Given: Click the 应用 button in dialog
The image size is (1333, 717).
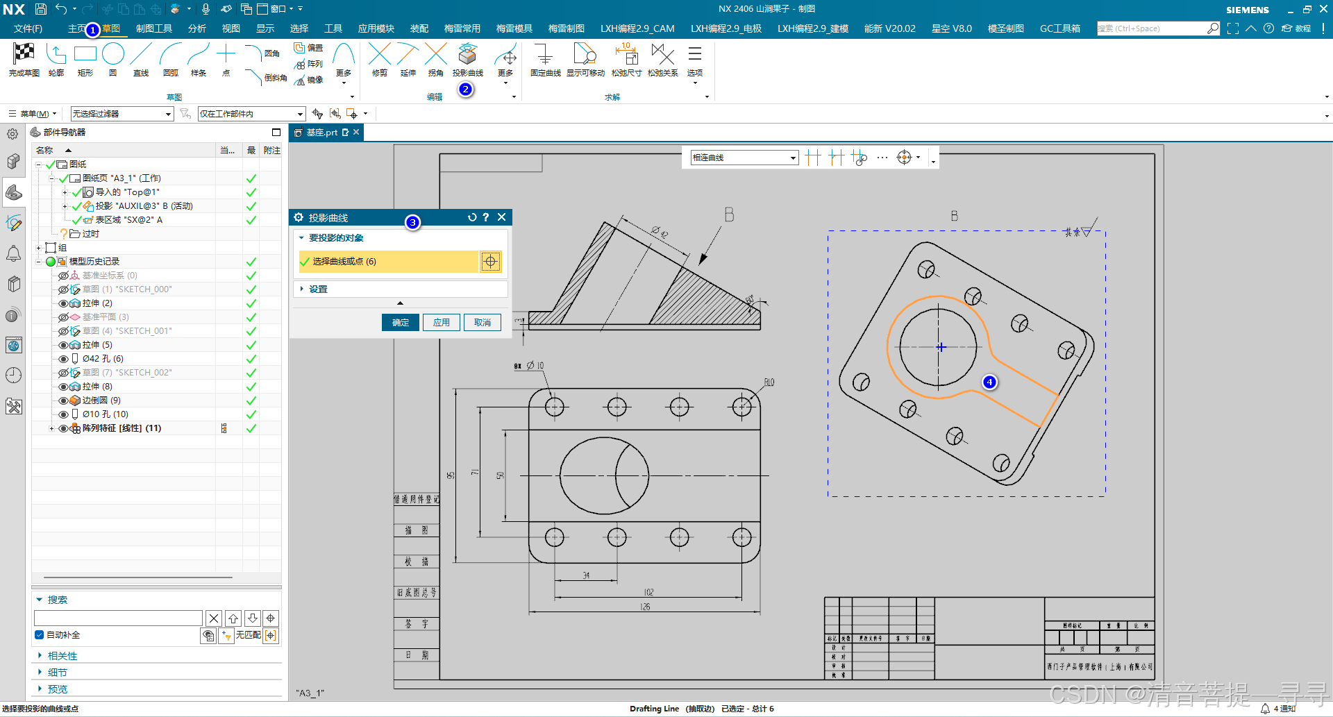Looking at the screenshot, I should 442,322.
